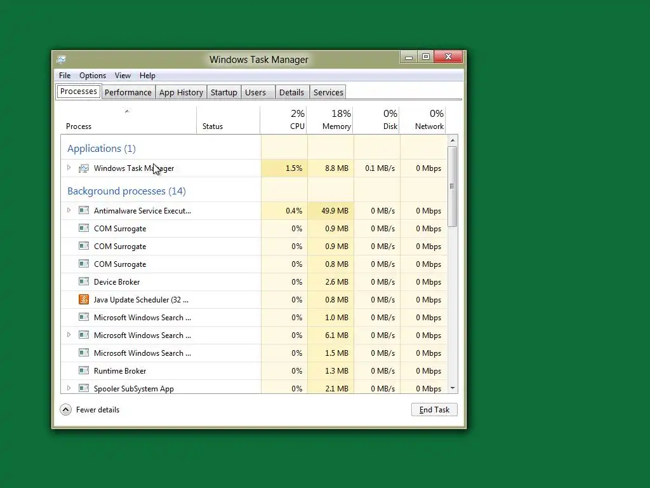Screen dimensions: 650x488
Task: Click the 1.3 MB memory value
Action: [x=336, y=371]
